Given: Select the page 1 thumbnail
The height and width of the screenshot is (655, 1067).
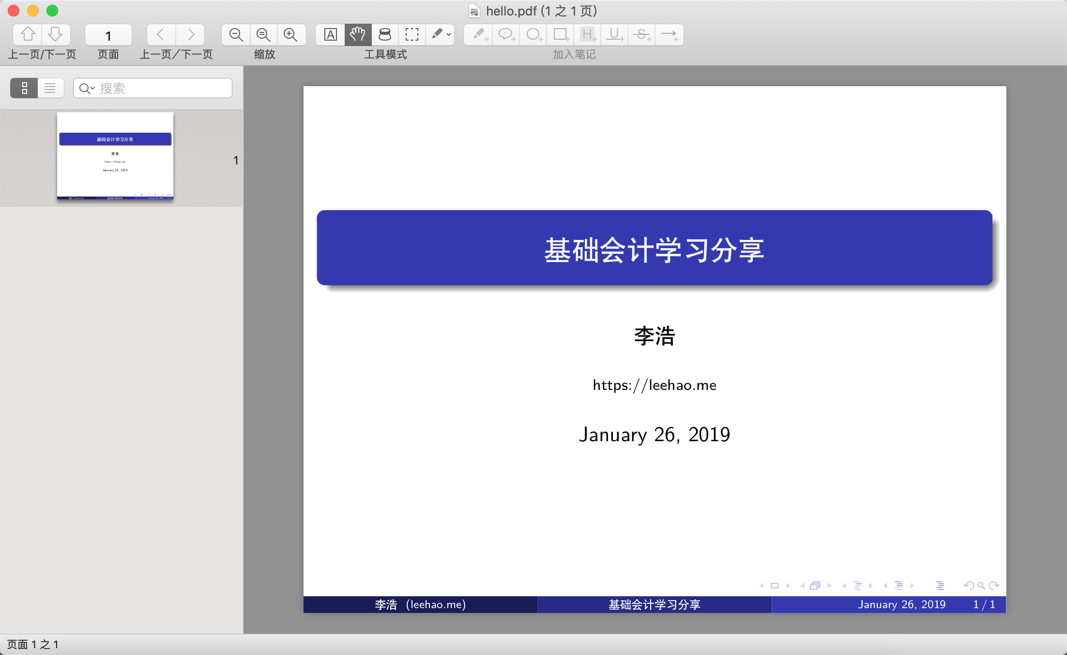Looking at the screenshot, I should pos(115,156).
